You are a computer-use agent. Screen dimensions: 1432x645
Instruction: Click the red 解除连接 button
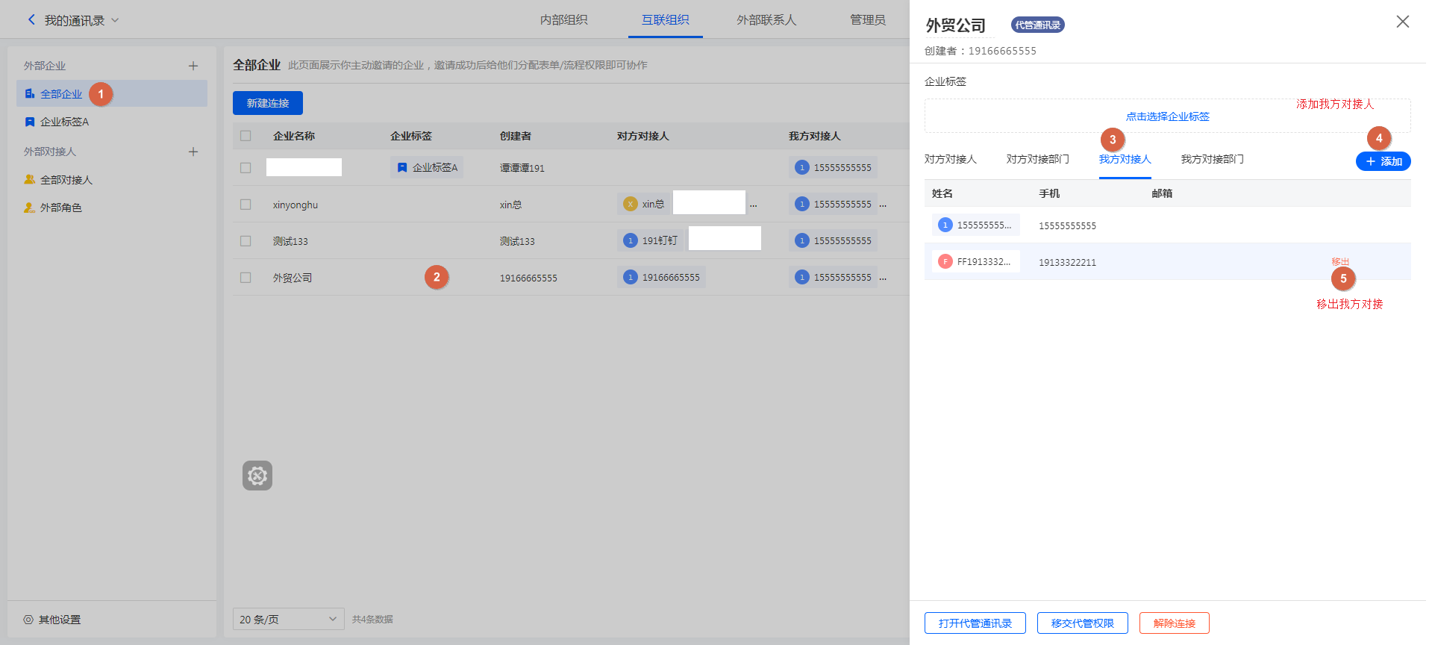pos(1174,623)
